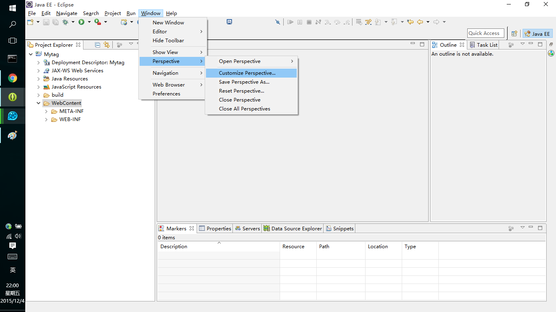Select the WEB-INF folder
Image resolution: width=556 pixels, height=312 pixels.
coord(70,119)
